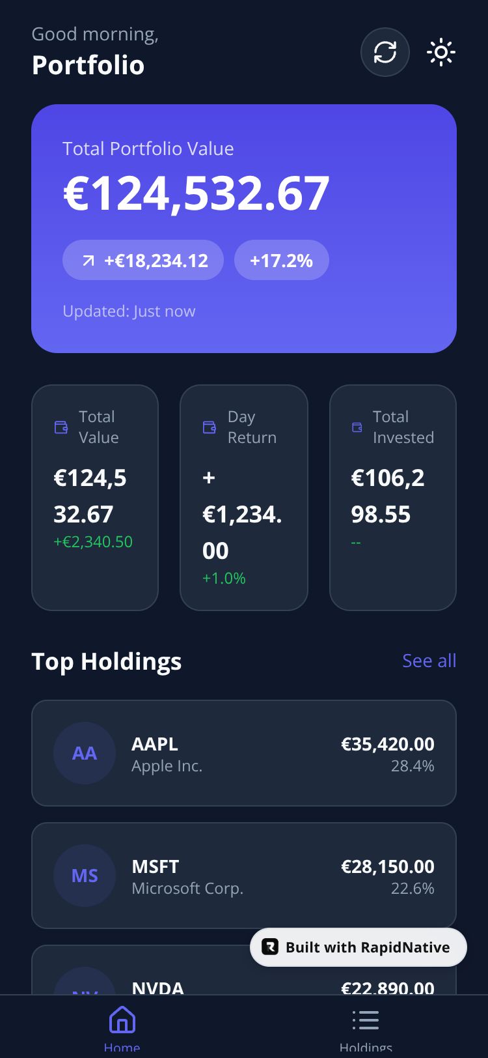Tap the MS avatar for Microsoft
488x1058 pixels.
tap(85, 876)
